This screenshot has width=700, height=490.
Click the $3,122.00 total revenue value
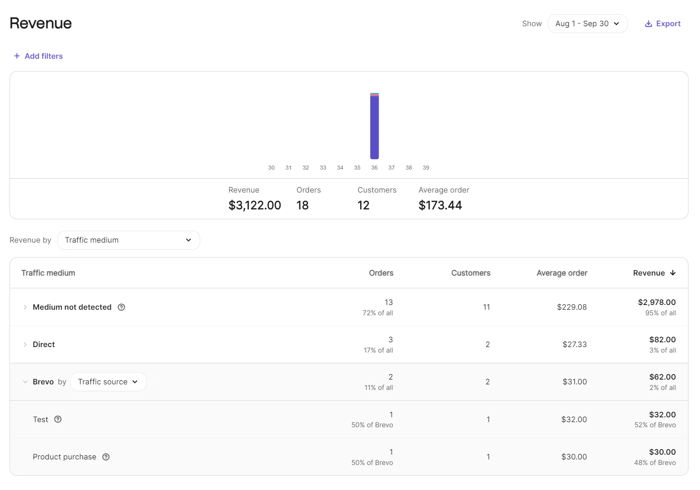pyautogui.click(x=255, y=205)
